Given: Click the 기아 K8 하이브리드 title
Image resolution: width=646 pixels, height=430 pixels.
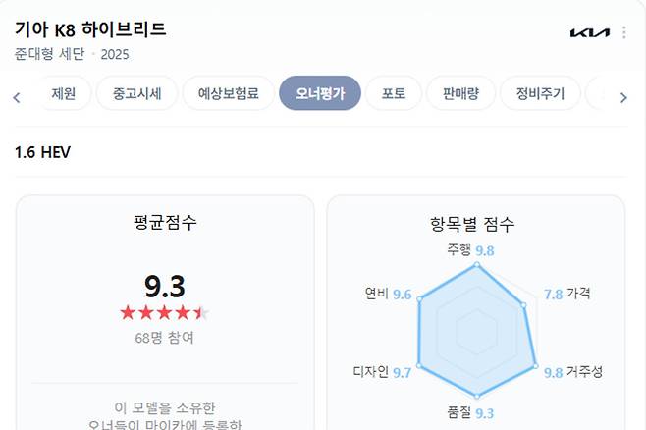Looking at the screenshot, I should pyautogui.click(x=90, y=29).
